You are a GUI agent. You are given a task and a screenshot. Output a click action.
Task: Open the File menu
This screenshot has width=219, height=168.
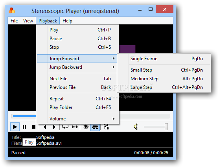(x=14, y=21)
